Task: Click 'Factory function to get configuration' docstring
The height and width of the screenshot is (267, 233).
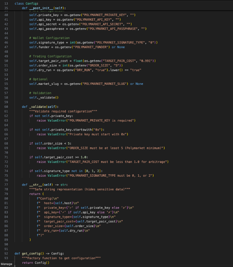Action: coord(61,258)
